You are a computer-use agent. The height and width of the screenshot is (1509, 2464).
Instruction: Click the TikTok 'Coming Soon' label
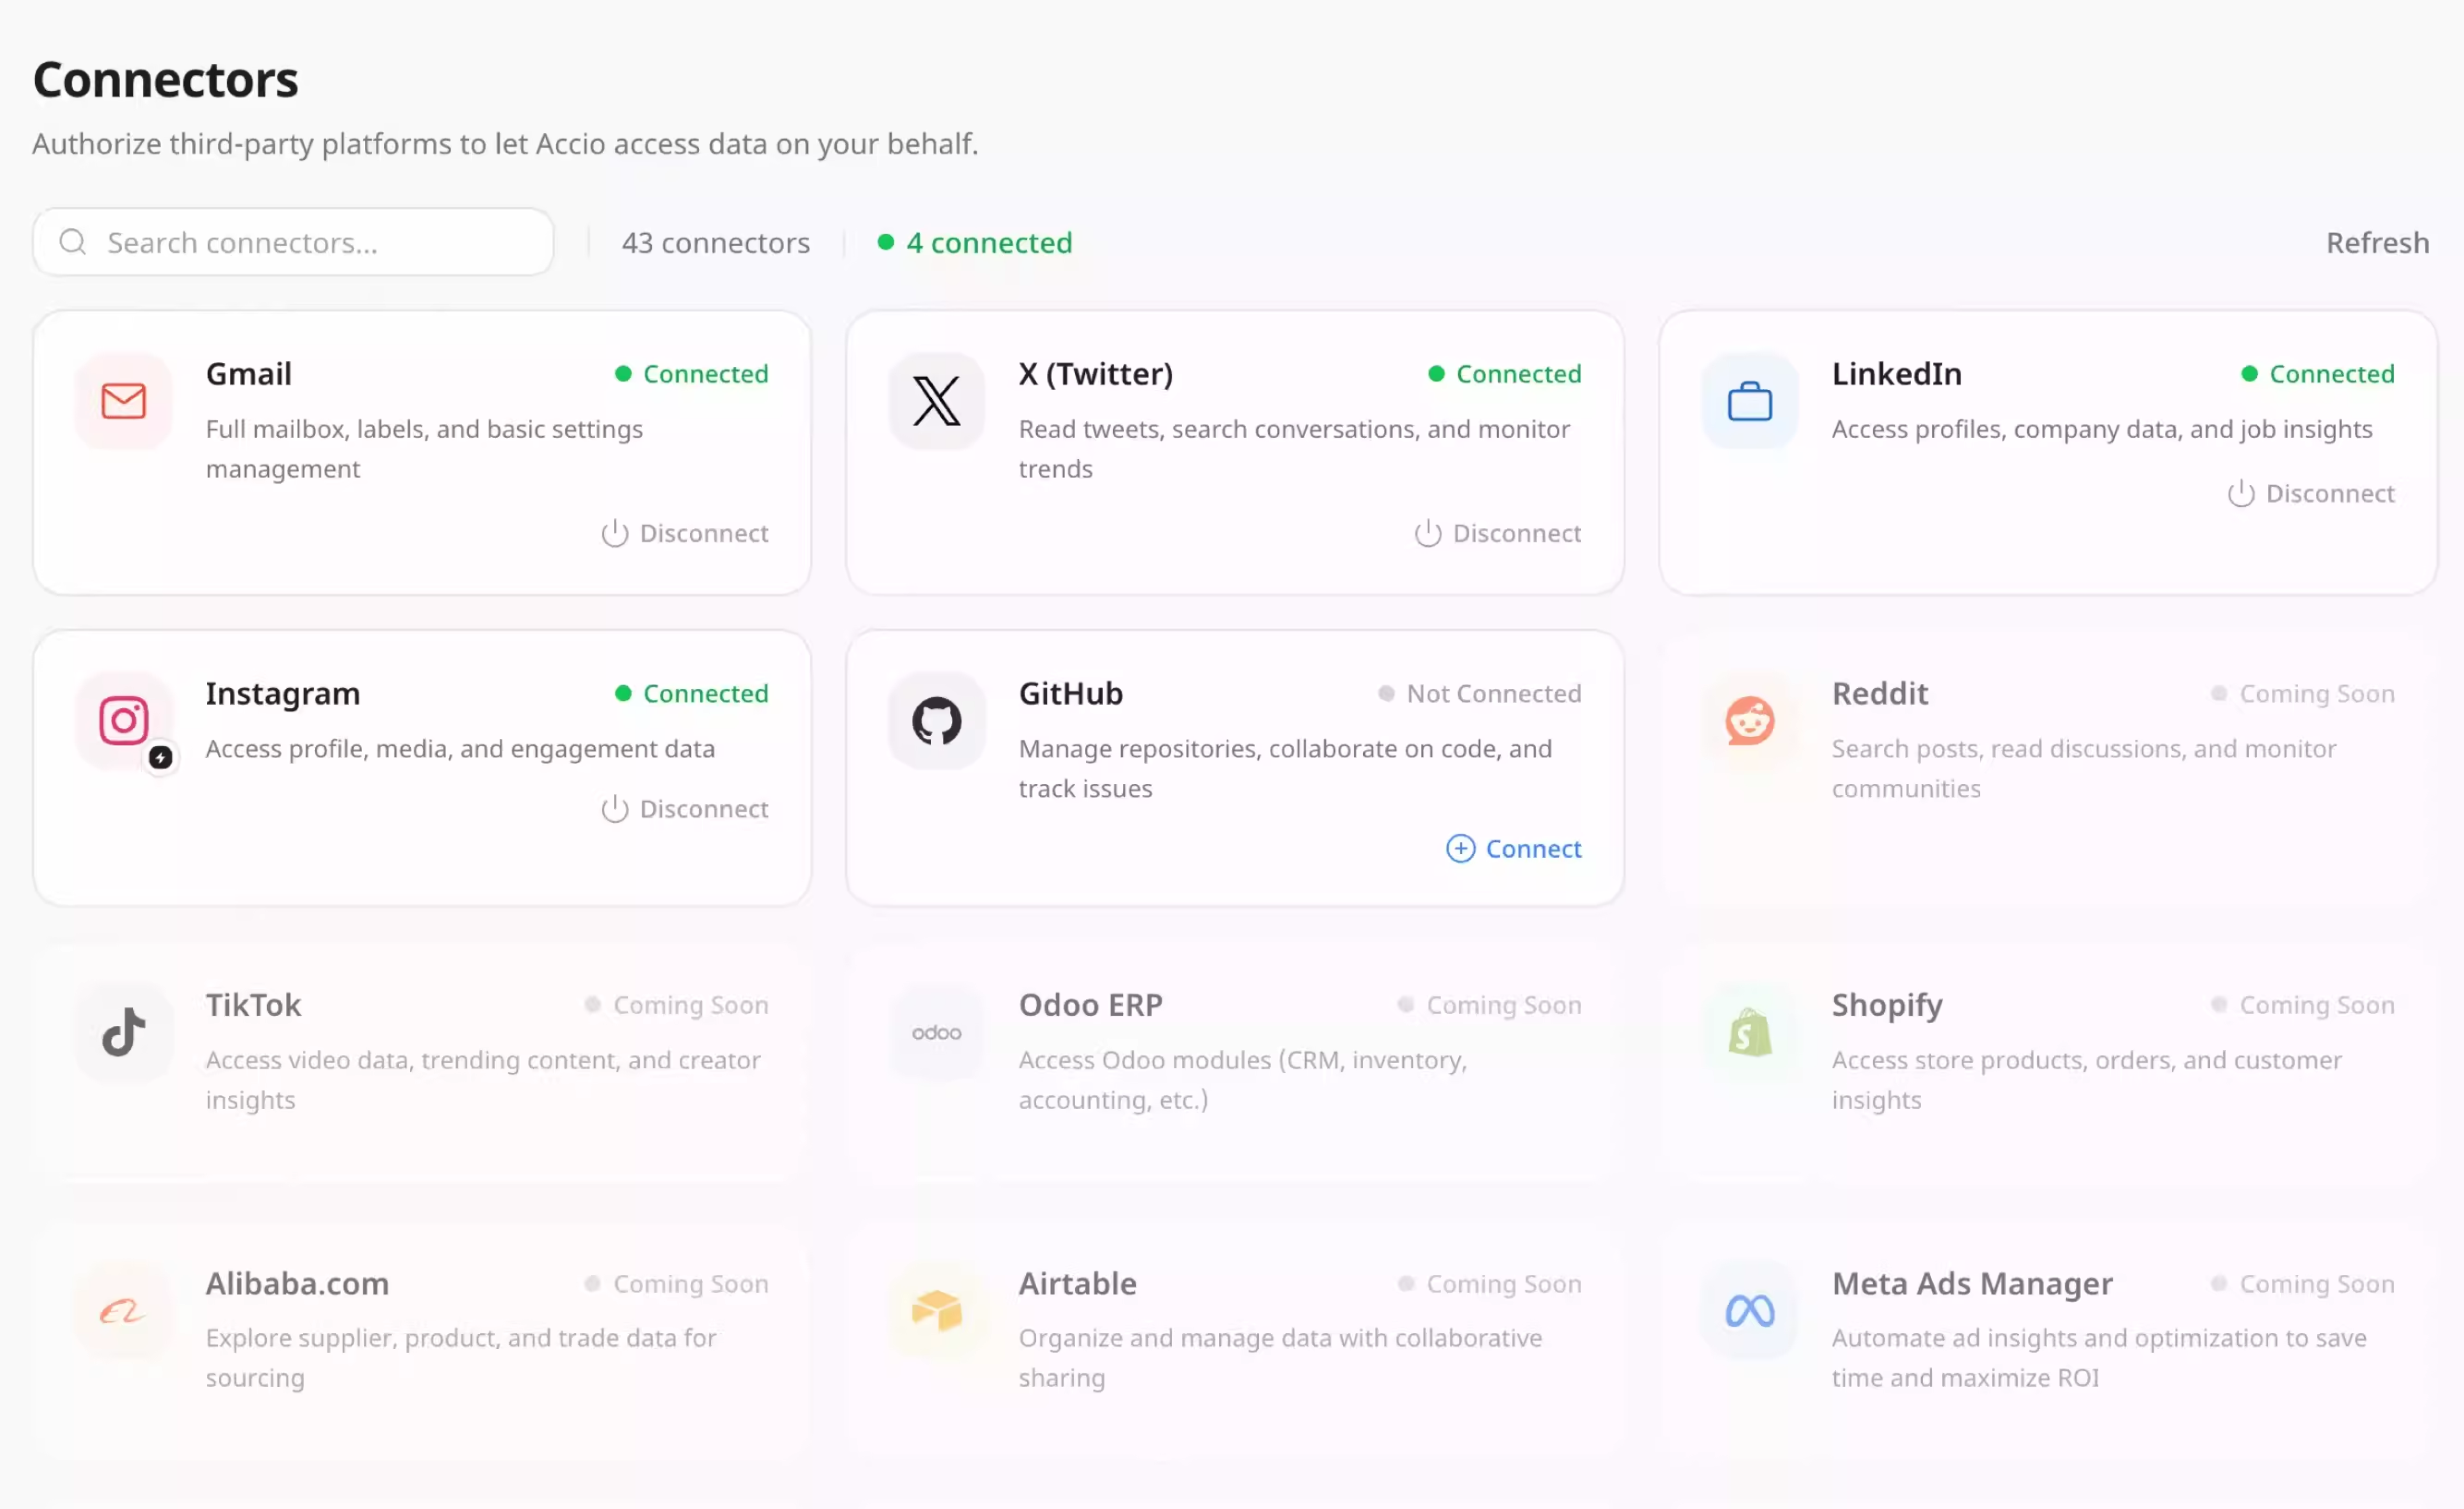tap(677, 1005)
